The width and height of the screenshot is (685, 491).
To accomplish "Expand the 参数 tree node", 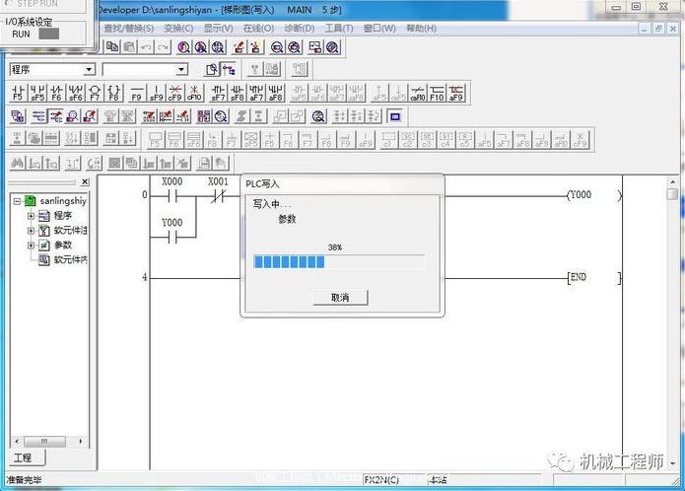I will 31,245.
